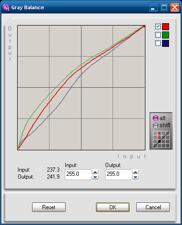This screenshot has width=182, height=225.
Task: Click the dark blue color swatch
Action: pyautogui.click(x=165, y=43)
